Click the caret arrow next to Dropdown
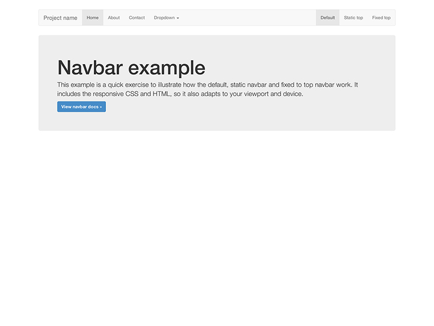 pos(177,18)
